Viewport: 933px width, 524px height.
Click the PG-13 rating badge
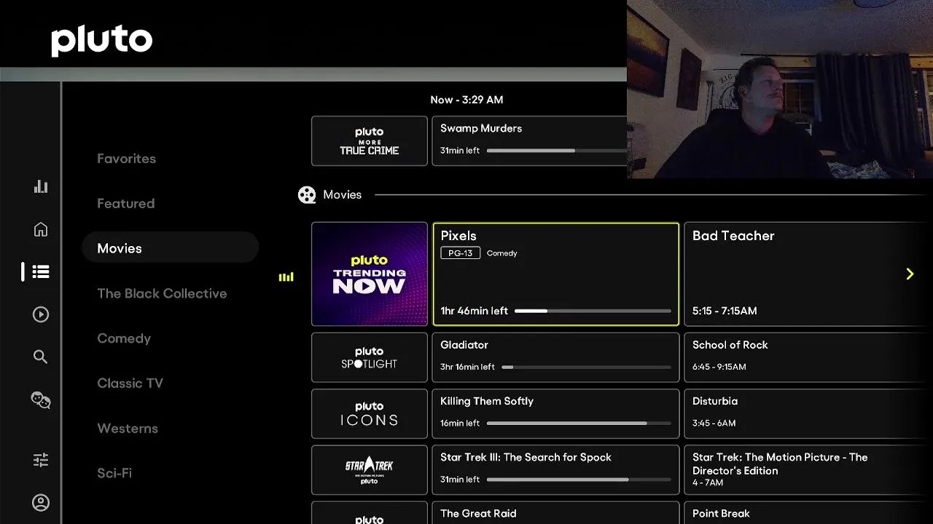pyautogui.click(x=461, y=253)
